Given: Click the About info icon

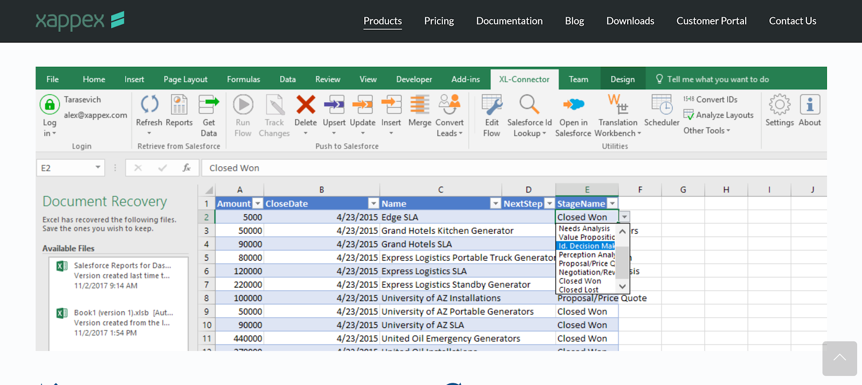Looking at the screenshot, I should click(x=809, y=105).
